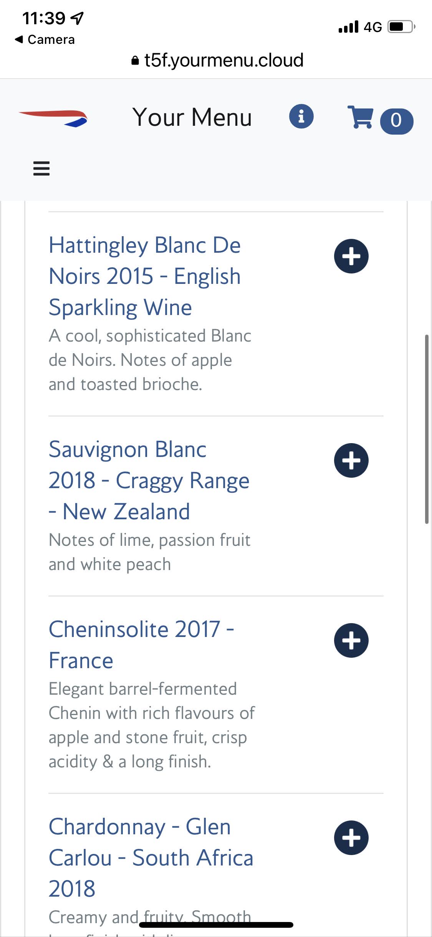Open Hattingley Blanc De Noirs wine title
This screenshot has width=432, height=937.
coord(145,276)
